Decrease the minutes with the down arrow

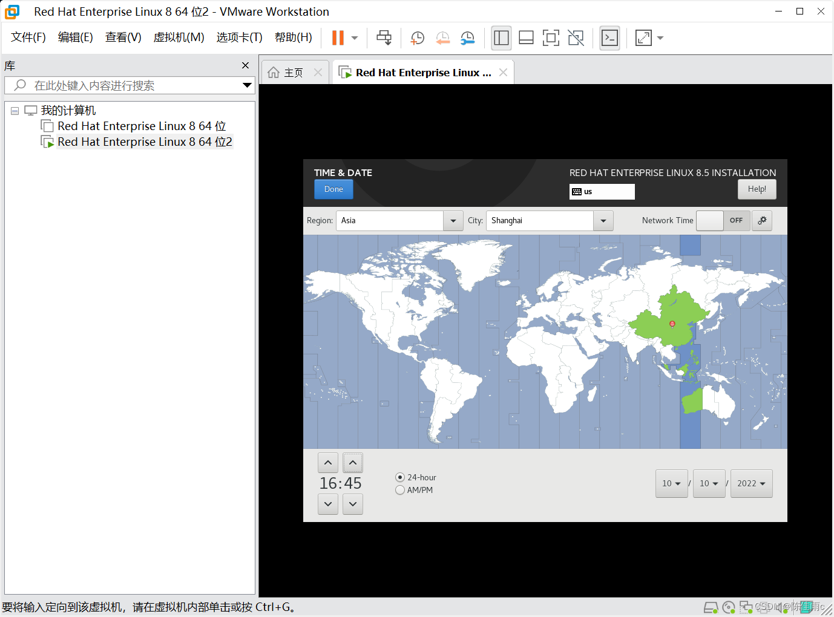353,504
